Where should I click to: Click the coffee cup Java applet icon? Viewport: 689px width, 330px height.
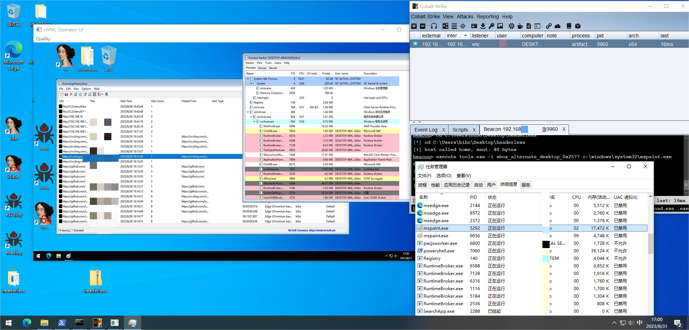[x=520, y=26]
